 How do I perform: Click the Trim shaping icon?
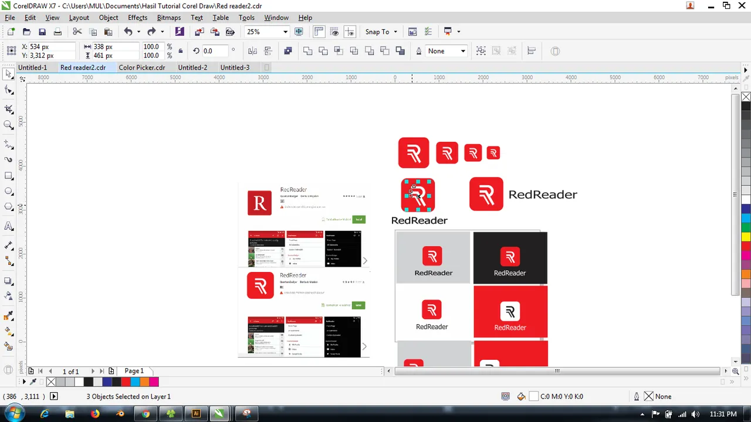pyautogui.click(x=323, y=51)
